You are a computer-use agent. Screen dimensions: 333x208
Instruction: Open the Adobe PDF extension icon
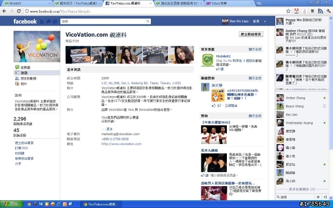[297, 11]
